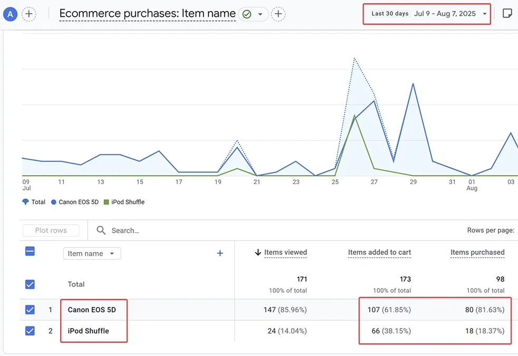
Task: Sort by 'Items purchased' column header
Action: 478,253
